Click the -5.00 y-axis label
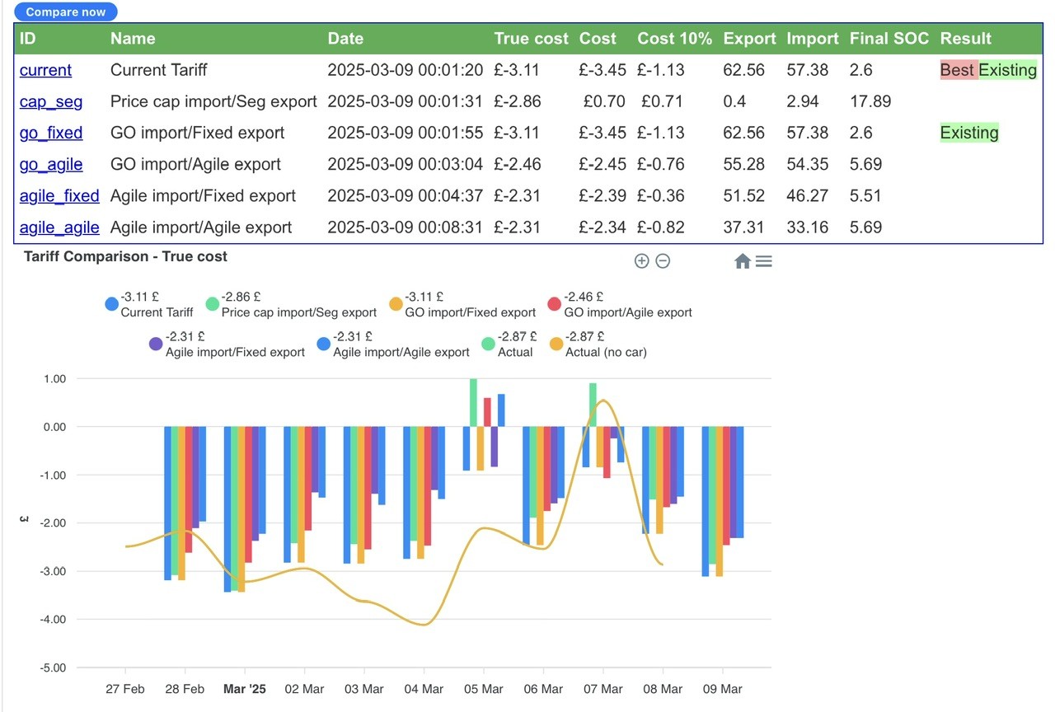 coord(53,667)
